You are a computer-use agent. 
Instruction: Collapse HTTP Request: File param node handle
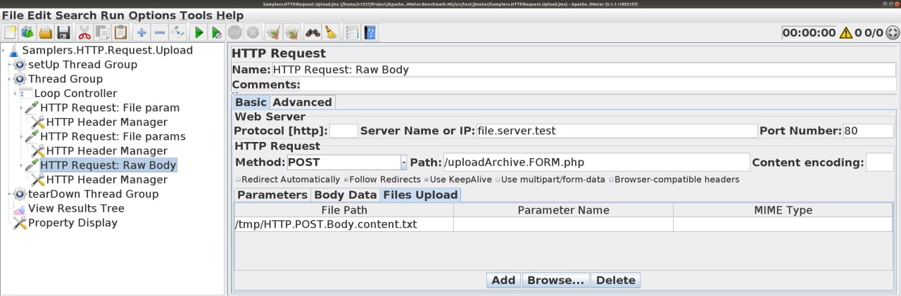22,108
